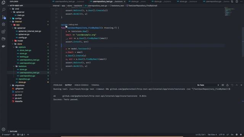Select the first userrepository_test.go tab on the left
The image size is (244, 137).
(69, 2)
